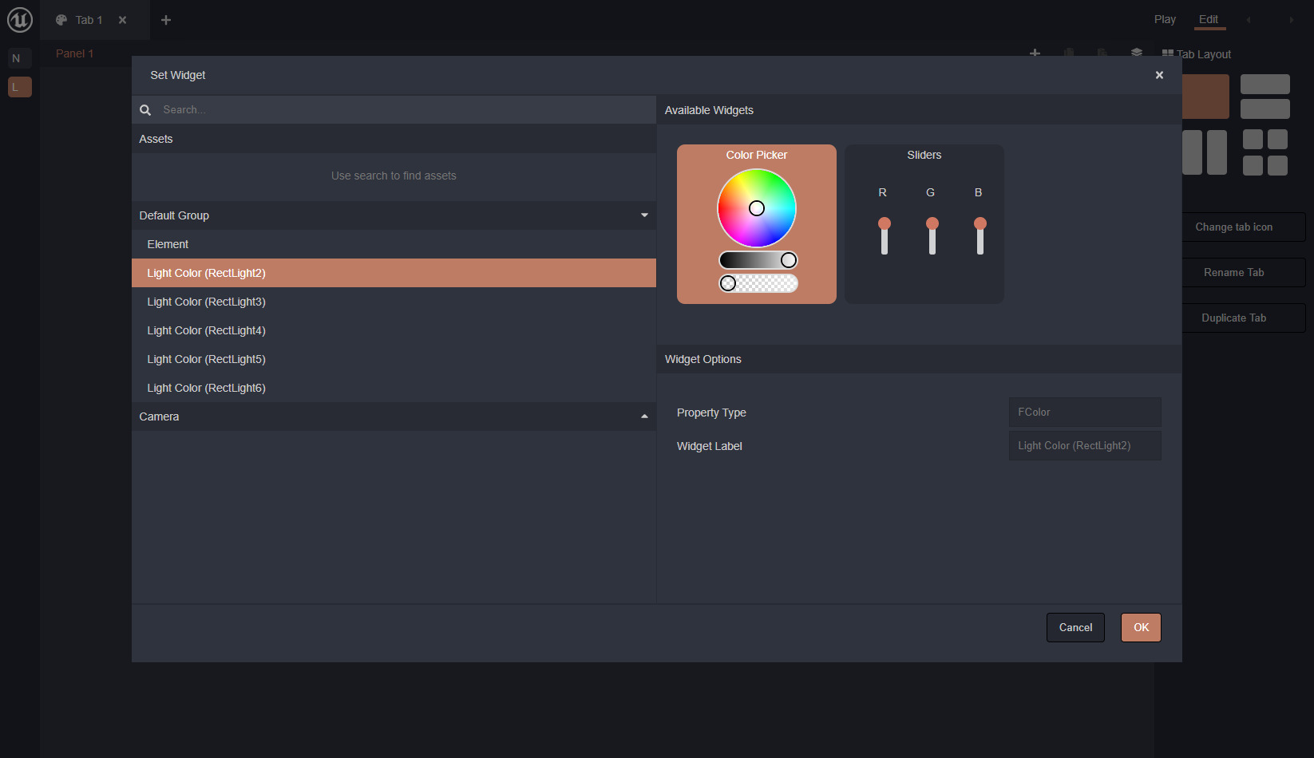This screenshot has width=1314, height=758.
Task: Select the four-cell grid tab layout
Action: [1265, 152]
